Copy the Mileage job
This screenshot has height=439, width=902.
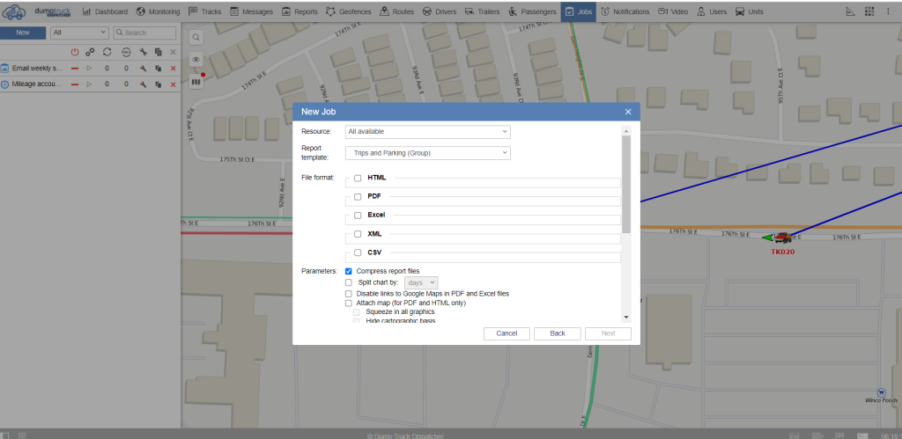pos(159,84)
